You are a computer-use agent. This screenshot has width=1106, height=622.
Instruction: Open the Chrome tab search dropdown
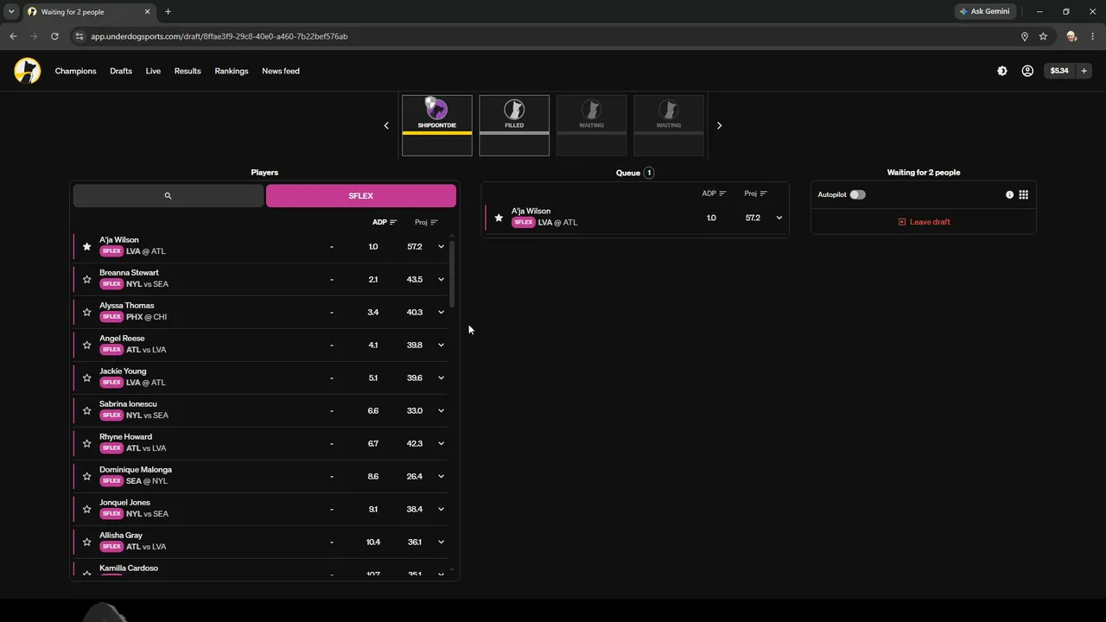(11, 11)
